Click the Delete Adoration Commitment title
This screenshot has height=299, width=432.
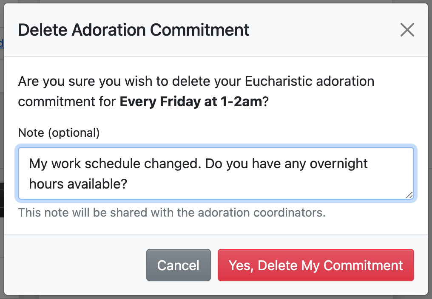point(134,30)
